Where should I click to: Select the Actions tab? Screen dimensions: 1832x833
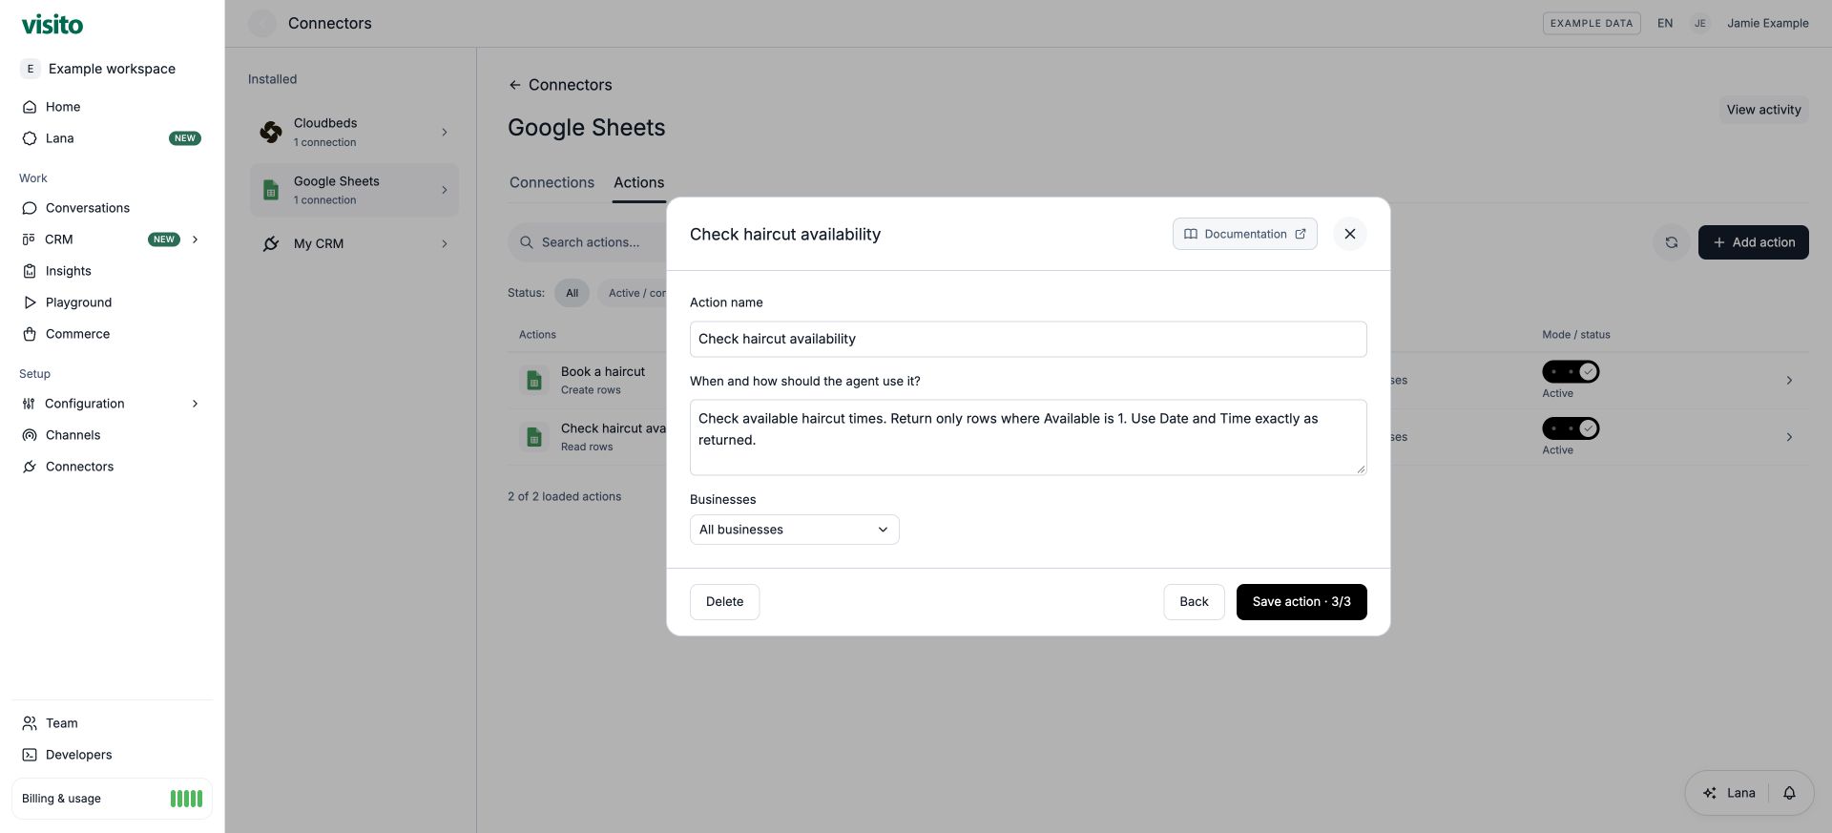(x=638, y=182)
